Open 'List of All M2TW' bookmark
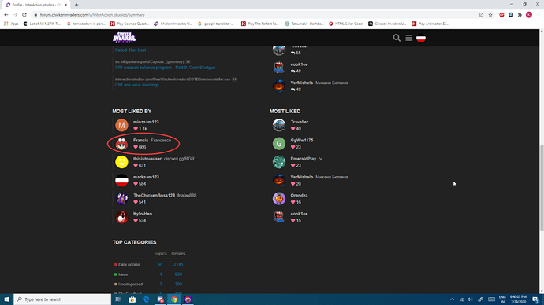Image resolution: width=544 pixels, height=305 pixels. point(42,24)
